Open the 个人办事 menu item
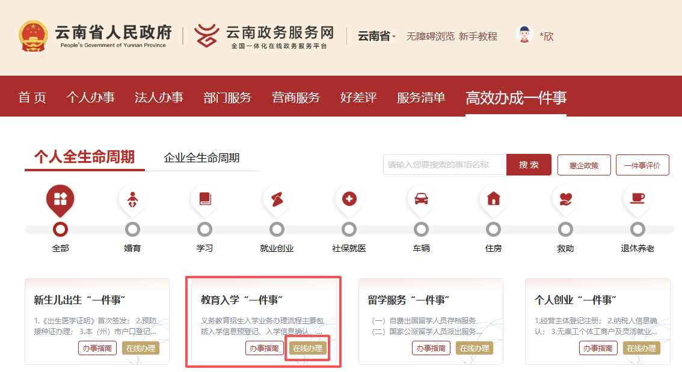This screenshot has height=372, width=682. coord(90,97)
